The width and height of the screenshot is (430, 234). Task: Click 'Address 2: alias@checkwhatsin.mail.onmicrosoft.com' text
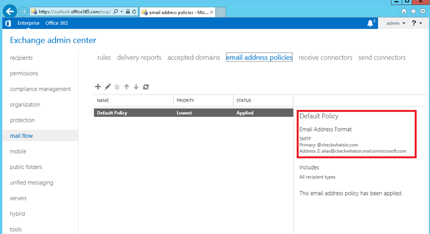(x=353, y=151)
